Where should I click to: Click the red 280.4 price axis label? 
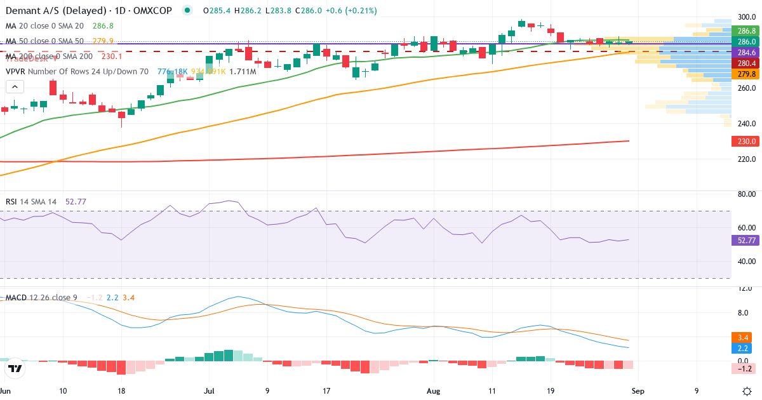click(x=746, y=63)
